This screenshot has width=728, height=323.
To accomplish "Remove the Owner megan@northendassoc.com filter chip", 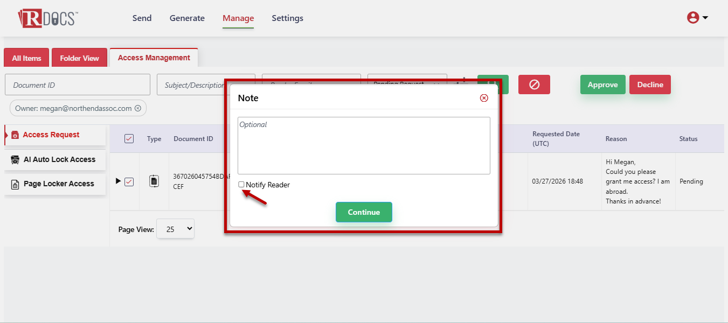I will pos(138,108).
